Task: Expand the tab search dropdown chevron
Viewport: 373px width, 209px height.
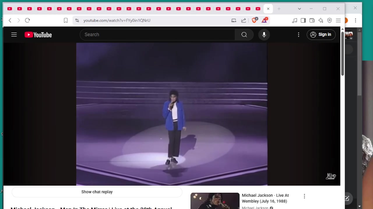Action: (299, 9)
